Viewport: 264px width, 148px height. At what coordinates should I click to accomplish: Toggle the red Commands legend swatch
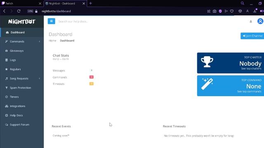tap(92, 77)
